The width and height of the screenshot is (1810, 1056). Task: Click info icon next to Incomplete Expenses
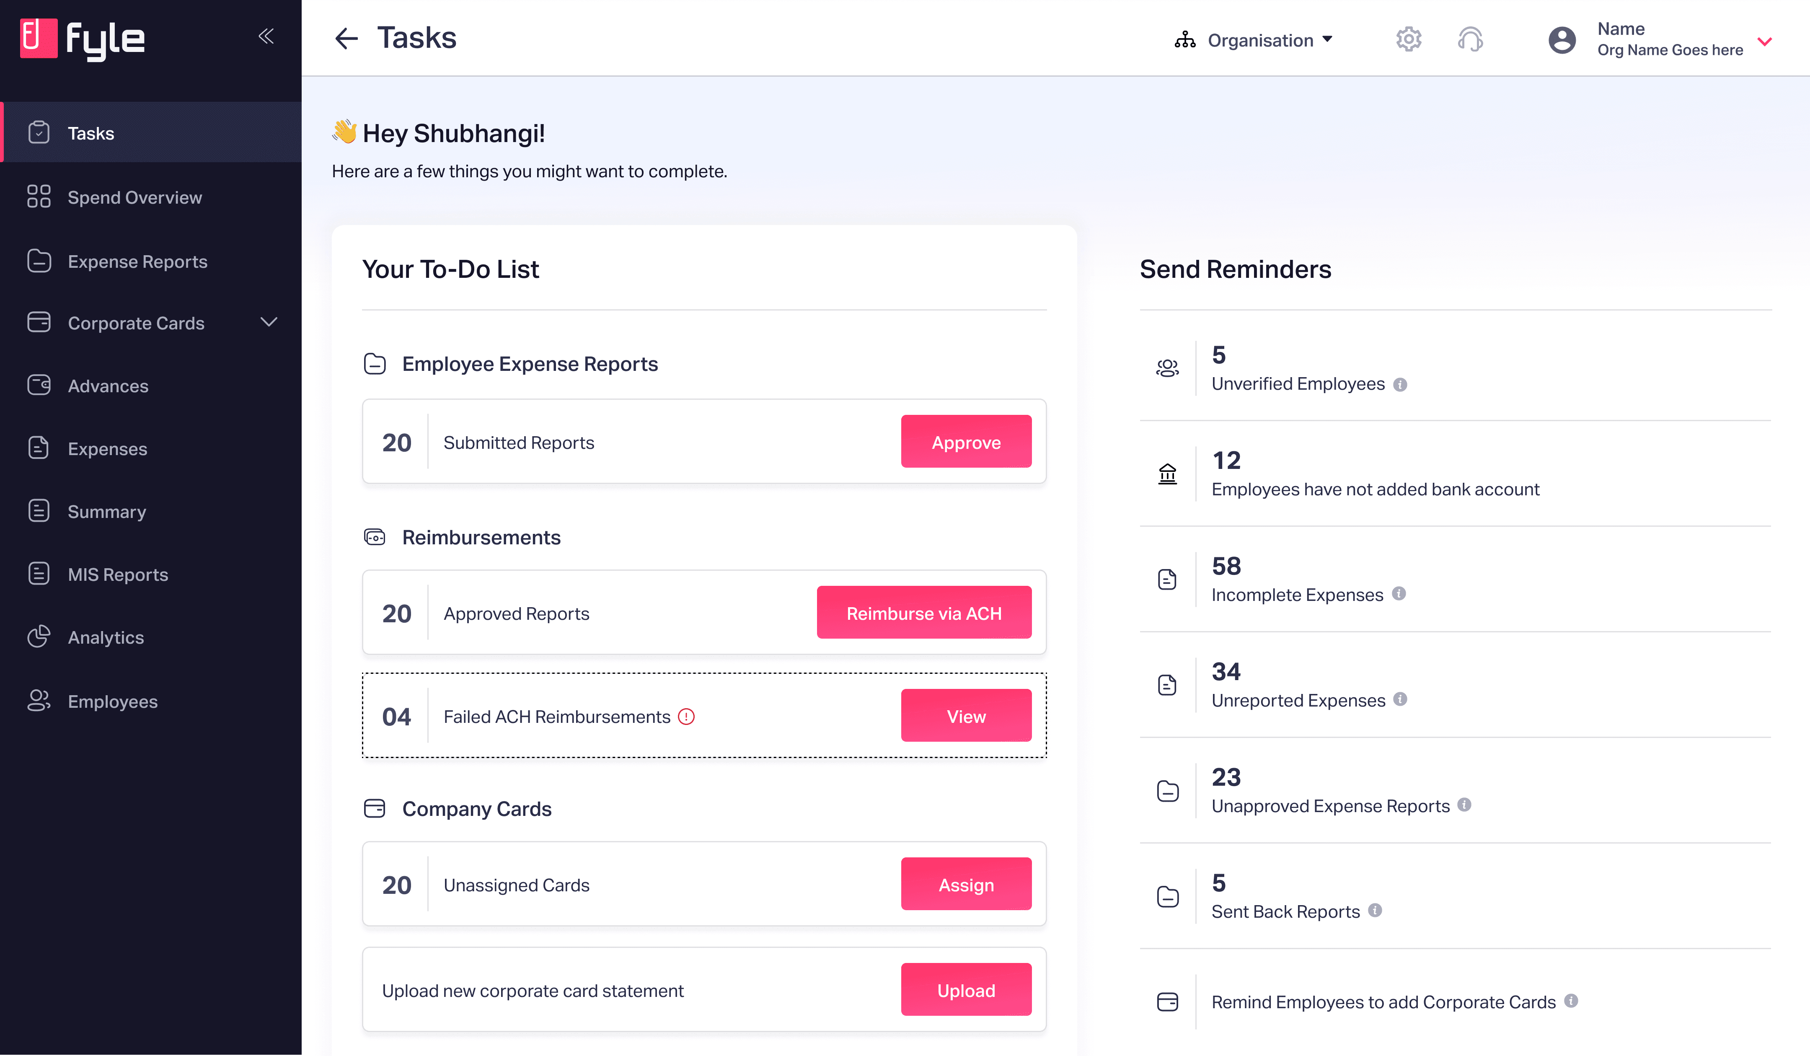point(1399,593)
